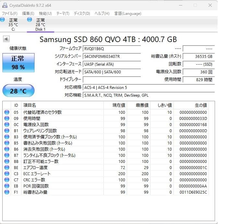Switch to the C: drive tab
The width and height of the screenshot is (239, 224).
click(13, 25)
